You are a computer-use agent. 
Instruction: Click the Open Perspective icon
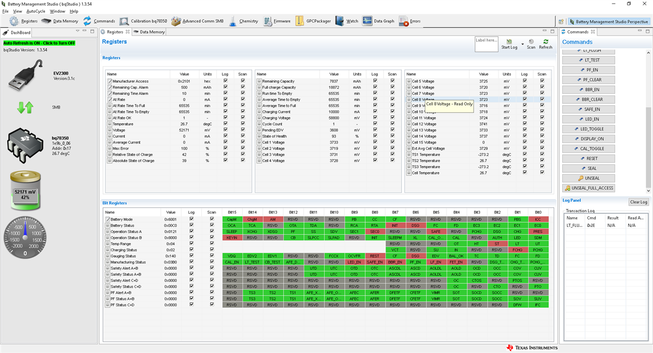[x=561, y=22]
